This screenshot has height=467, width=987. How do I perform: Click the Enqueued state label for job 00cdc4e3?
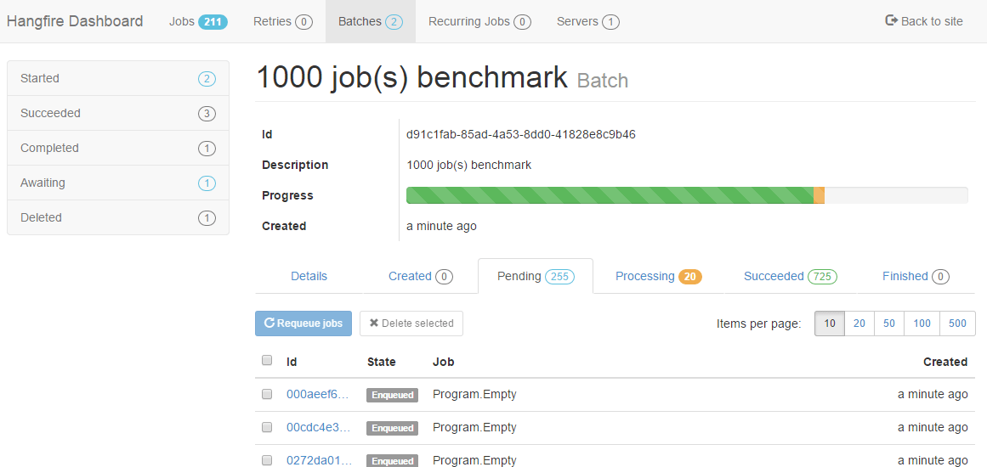click(x=392, y=428)
